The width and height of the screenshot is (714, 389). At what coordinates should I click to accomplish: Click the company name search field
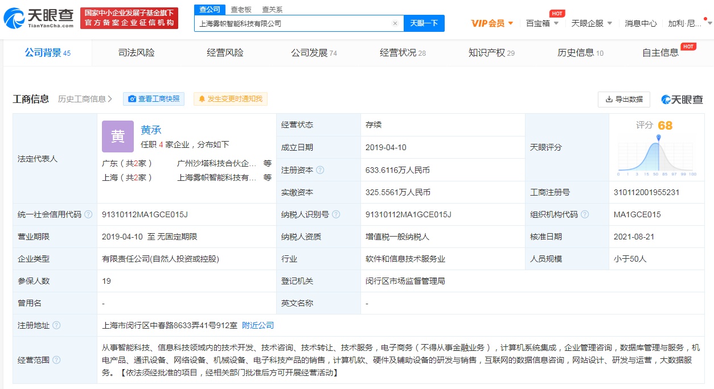pyautogui.click(x=293, y=24)
